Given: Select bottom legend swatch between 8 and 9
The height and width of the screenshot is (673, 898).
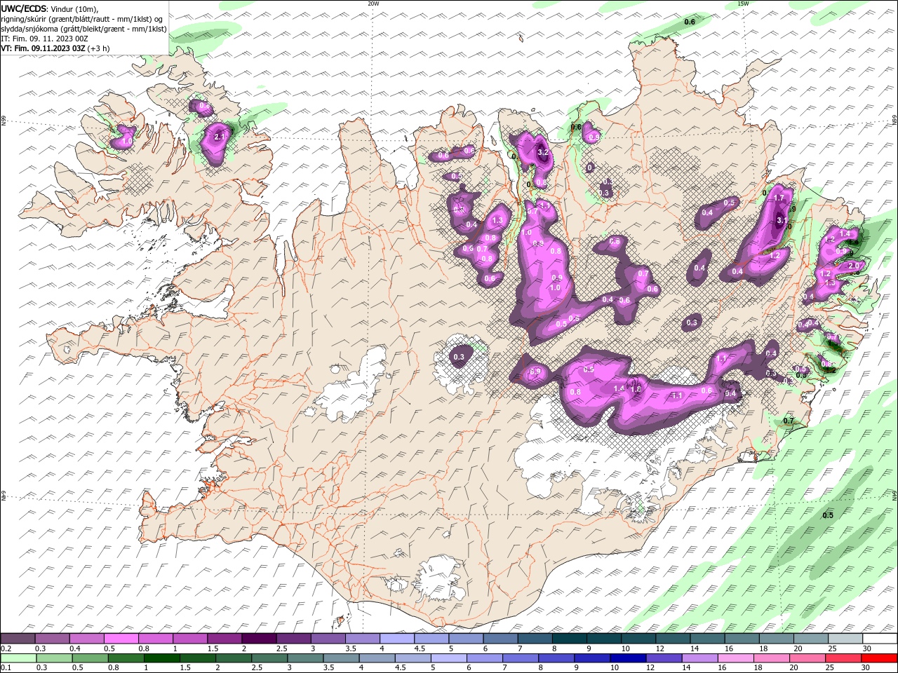Looking at the screenshot, I should click(x=557, y=658).
